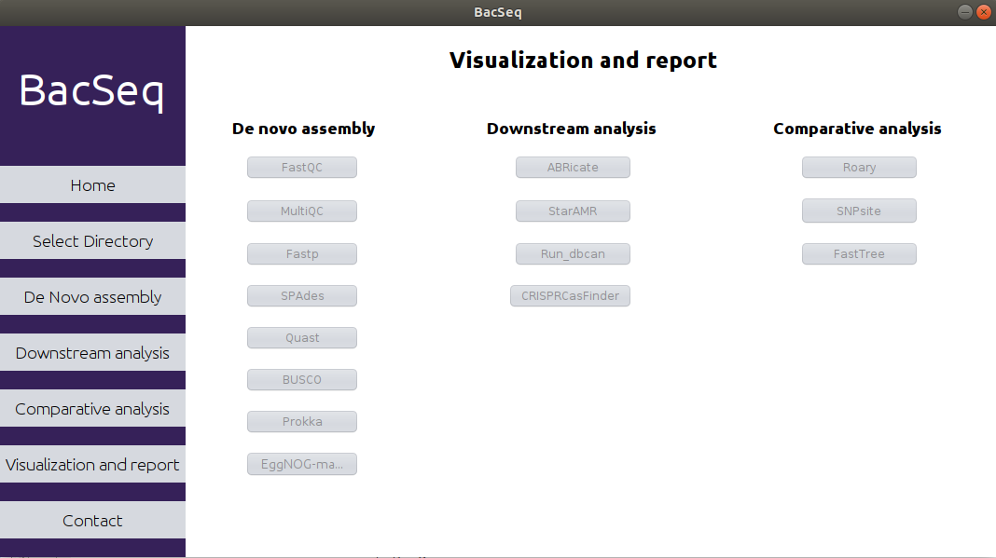Screen dimensions: 996x558
Task: Click the 'De novo assembly' column heading
Action: point(304,129)
